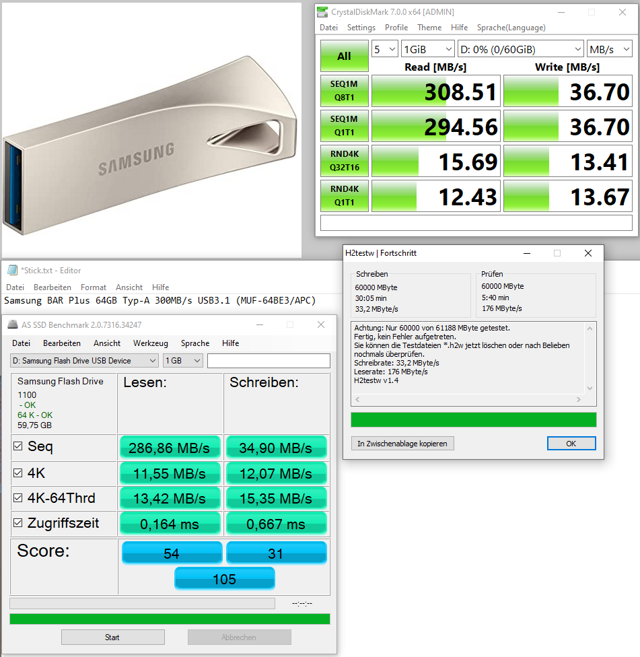Screen dimensions: 640x657
Task: Click the SEQ1M Q8T1 read value 308.51
Action: (x=460, y=92)
